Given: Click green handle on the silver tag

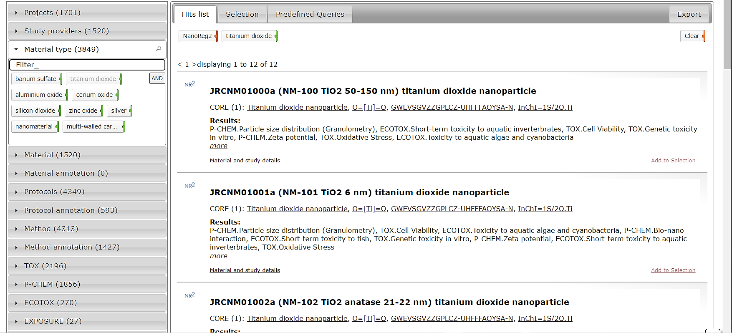Looking at the screenshot, I should tap(131, 111).
